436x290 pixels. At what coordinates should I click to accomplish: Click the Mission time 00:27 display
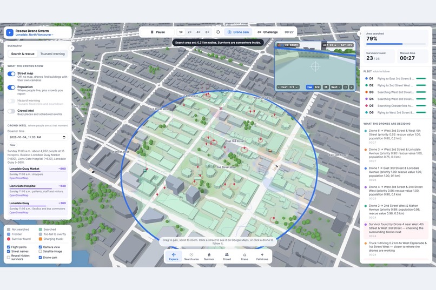click(x=412, y=56)
